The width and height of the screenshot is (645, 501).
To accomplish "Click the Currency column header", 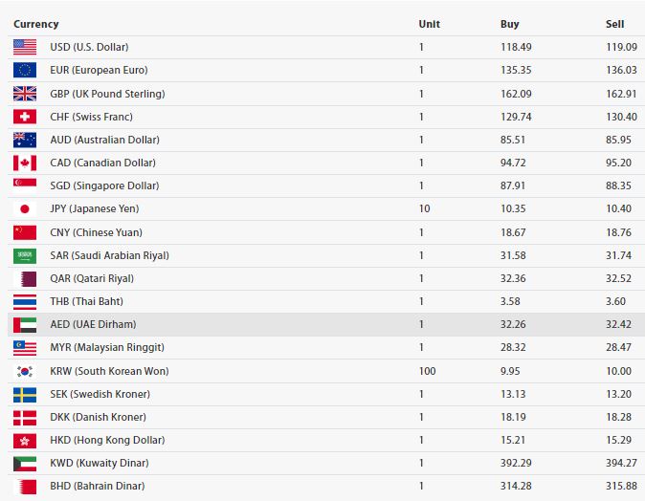I will coord(35,24).
